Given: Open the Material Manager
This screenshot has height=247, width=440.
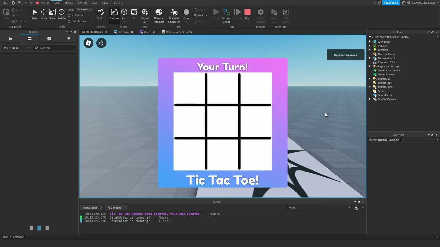Looking at the screenshot, I should point(158,15).
